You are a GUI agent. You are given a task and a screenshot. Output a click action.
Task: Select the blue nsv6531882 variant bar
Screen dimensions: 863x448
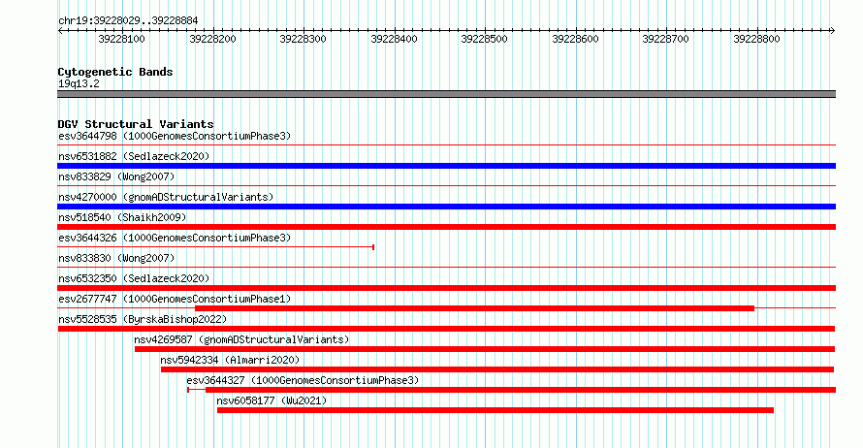(446, 166)
